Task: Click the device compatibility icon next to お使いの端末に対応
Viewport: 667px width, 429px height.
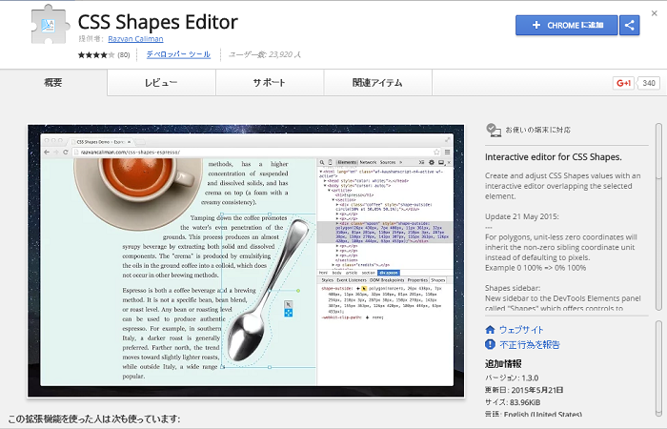Action: pos(494,130)
